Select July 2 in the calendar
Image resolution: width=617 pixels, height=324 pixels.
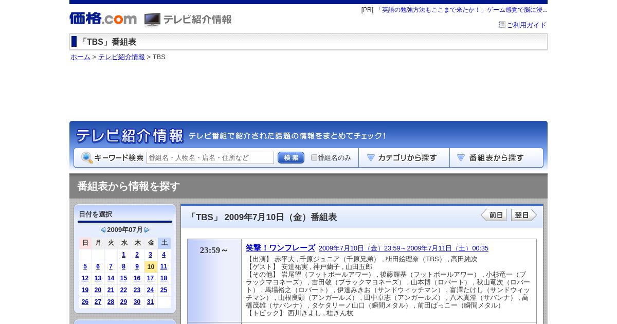click(x=137, y=255)
